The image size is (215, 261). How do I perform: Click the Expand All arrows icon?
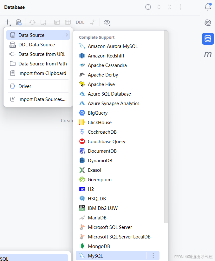tap(159, 7)
